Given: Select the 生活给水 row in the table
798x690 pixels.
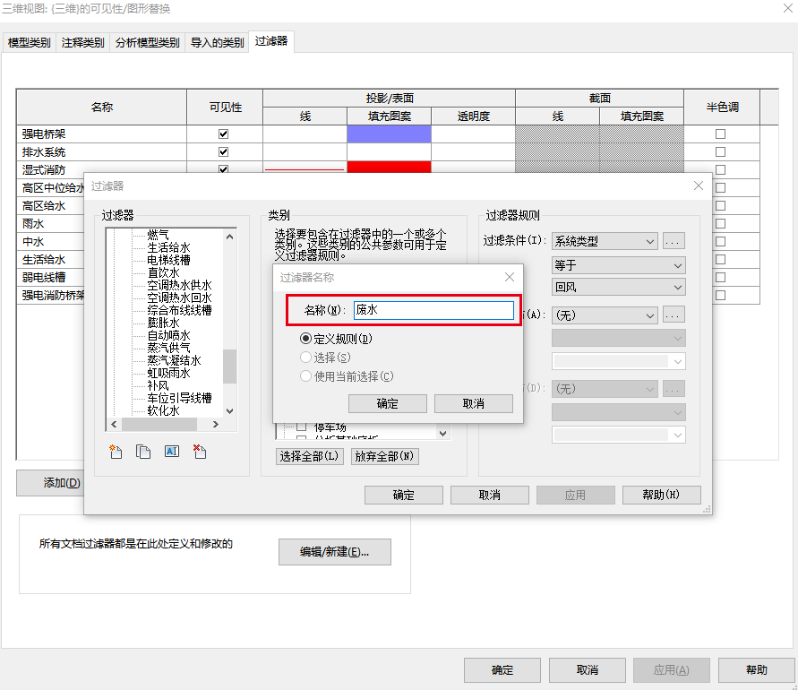Looking at the screenshot, I should 44,260.
